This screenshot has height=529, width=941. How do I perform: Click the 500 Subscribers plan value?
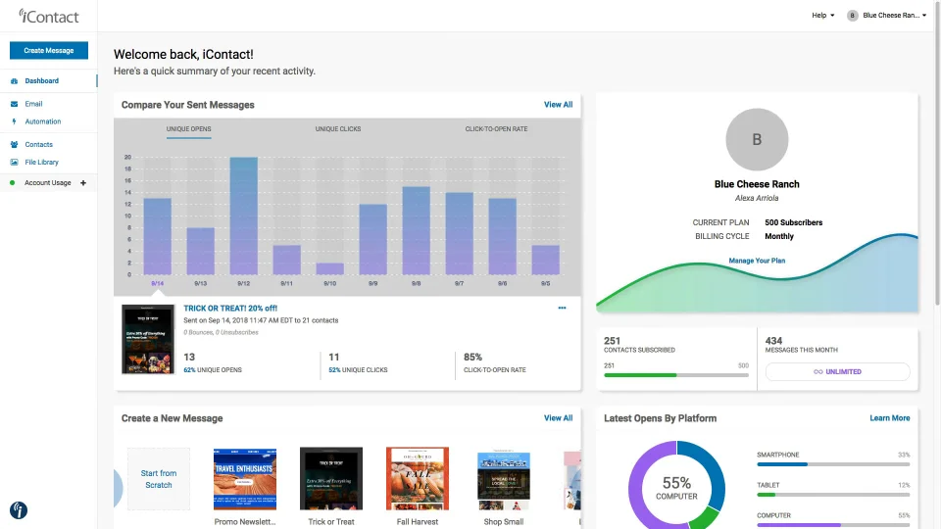click(793, 222)
